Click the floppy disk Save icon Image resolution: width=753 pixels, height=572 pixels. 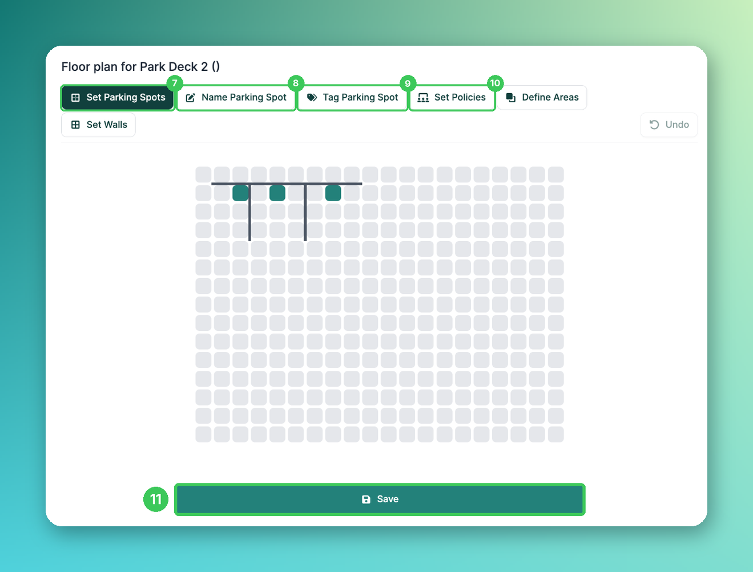tap(366, 499)
